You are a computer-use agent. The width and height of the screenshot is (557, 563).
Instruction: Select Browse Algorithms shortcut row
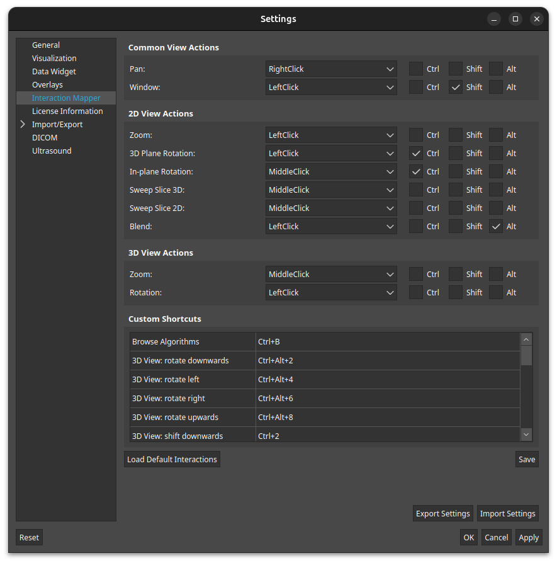click(325, 342)
